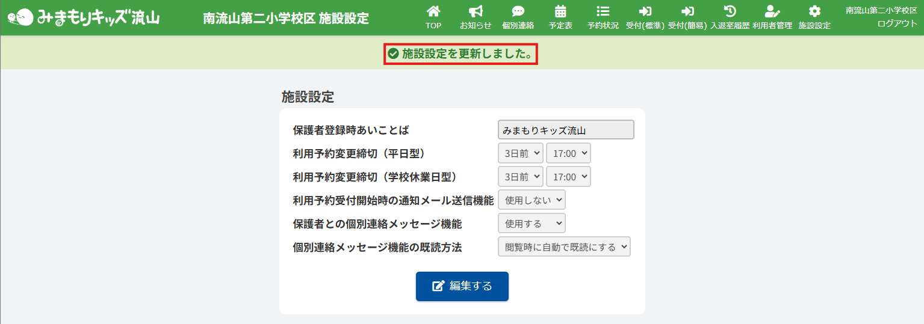The image size is (924, 324).
Task: Open 施設設定 gear icon
Action: click(x=814, y=11)
